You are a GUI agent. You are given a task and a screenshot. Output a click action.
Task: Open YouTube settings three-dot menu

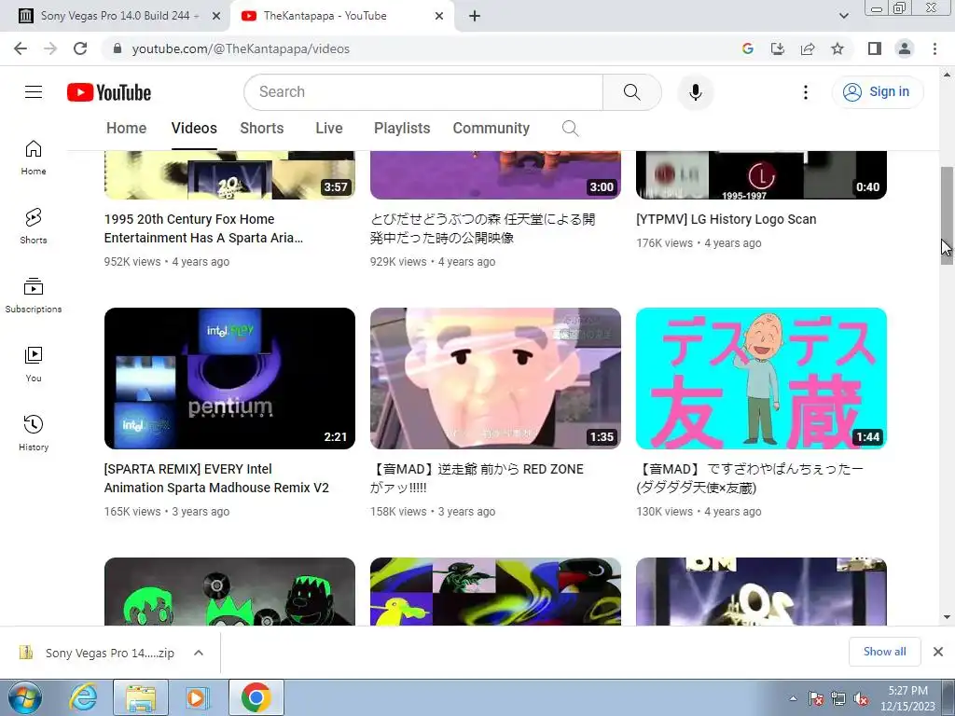805,92
